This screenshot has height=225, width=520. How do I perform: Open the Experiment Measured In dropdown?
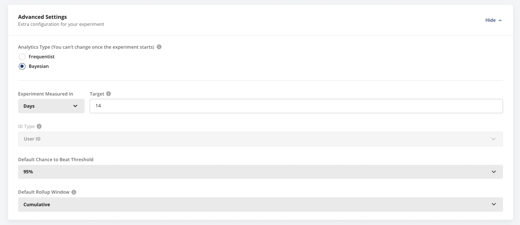[51, 106]
